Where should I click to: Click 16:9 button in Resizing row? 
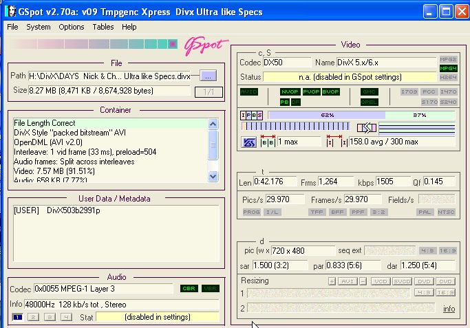(x=445, y=292)
